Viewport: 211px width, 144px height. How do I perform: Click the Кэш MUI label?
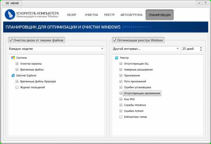(x=129, y=99)
